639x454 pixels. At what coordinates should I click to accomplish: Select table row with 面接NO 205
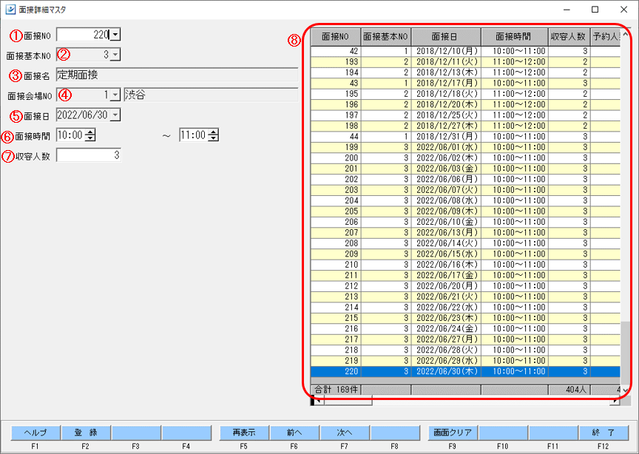tap(465, 211)
